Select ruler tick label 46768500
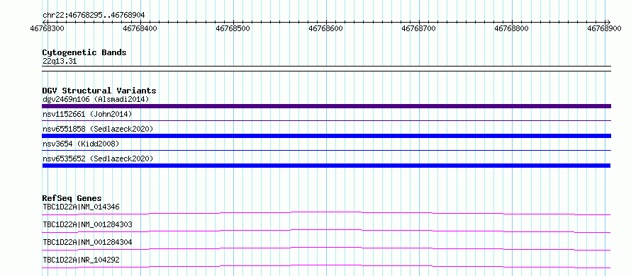Screen dimensions: 631x276 (233, 28)
